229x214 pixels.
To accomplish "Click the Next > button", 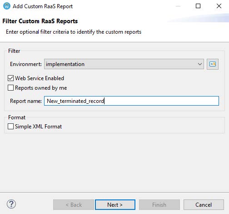I will 115,205.
